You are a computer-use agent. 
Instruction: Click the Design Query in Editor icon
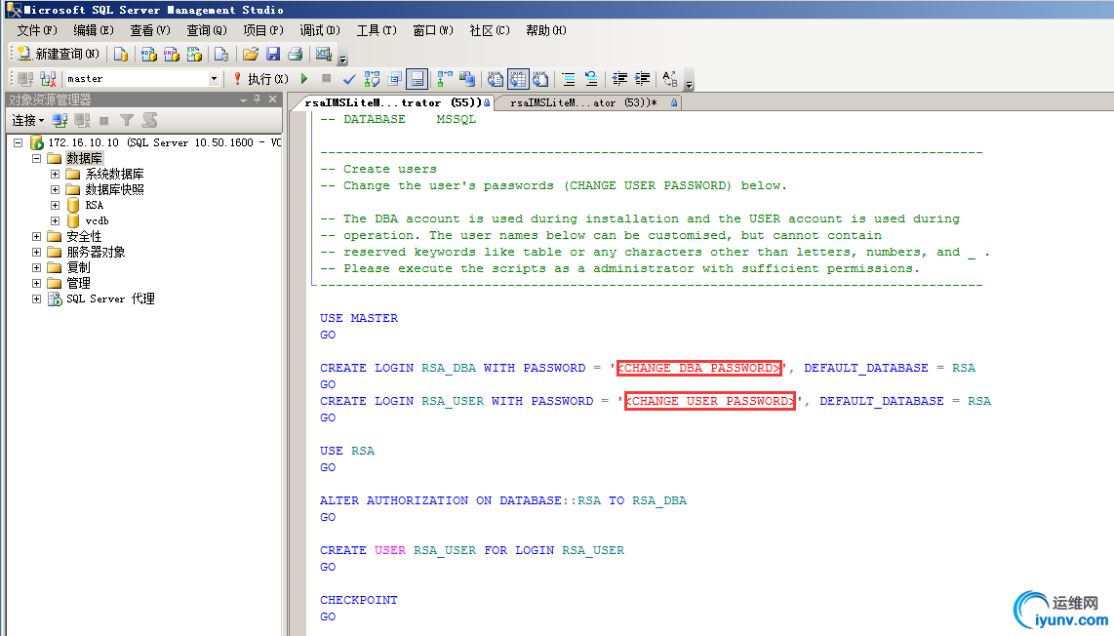(x=395, y=79)
